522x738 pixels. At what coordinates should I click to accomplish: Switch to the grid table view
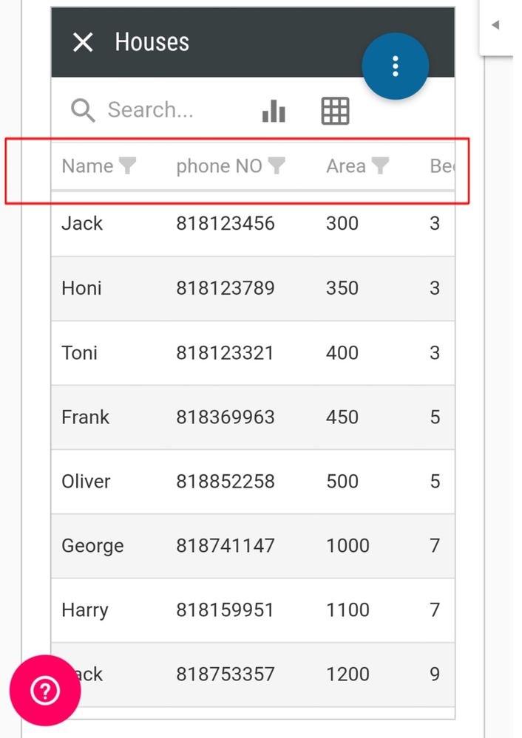pos(335,111)
